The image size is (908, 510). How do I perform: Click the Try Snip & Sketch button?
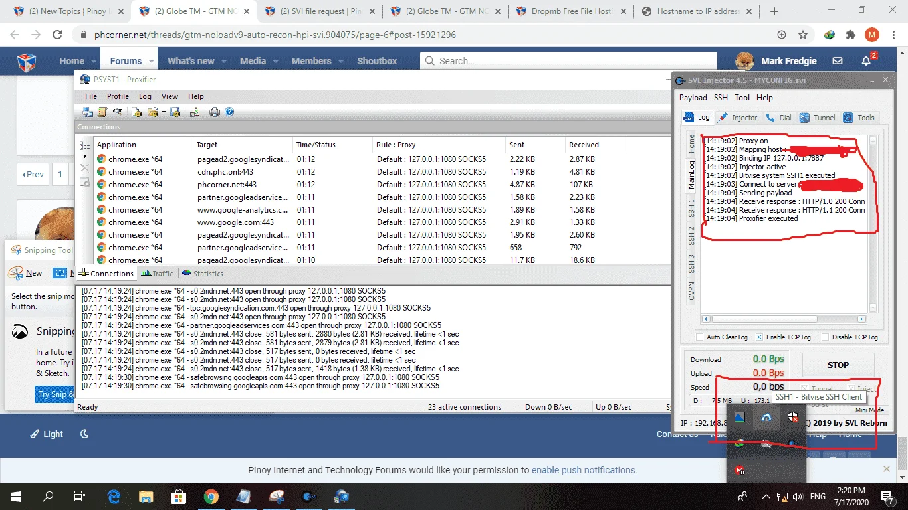(x=56, y=394)
